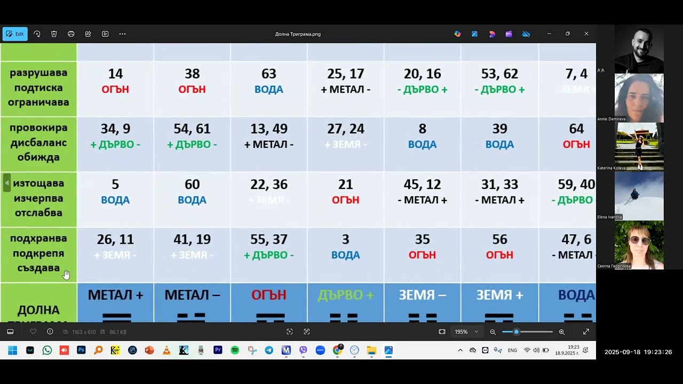Open Viber from the taskbar
This screenshot has width=683, height=384.
tap(303, 350)
